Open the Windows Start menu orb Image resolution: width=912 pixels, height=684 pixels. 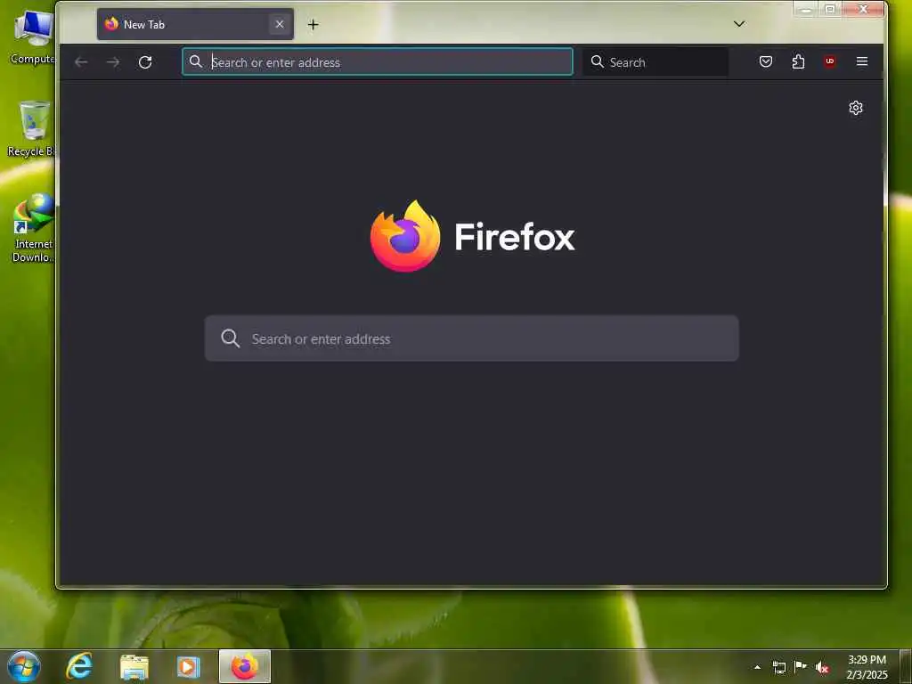[x=24, y=666]
